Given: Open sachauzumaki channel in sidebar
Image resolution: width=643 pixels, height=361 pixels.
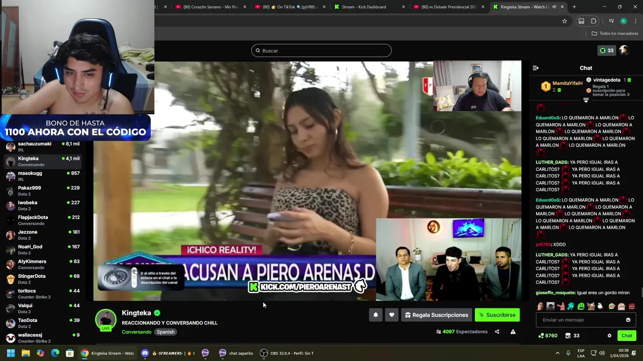Looking at the screenshot, I should [x=43, y=146].
